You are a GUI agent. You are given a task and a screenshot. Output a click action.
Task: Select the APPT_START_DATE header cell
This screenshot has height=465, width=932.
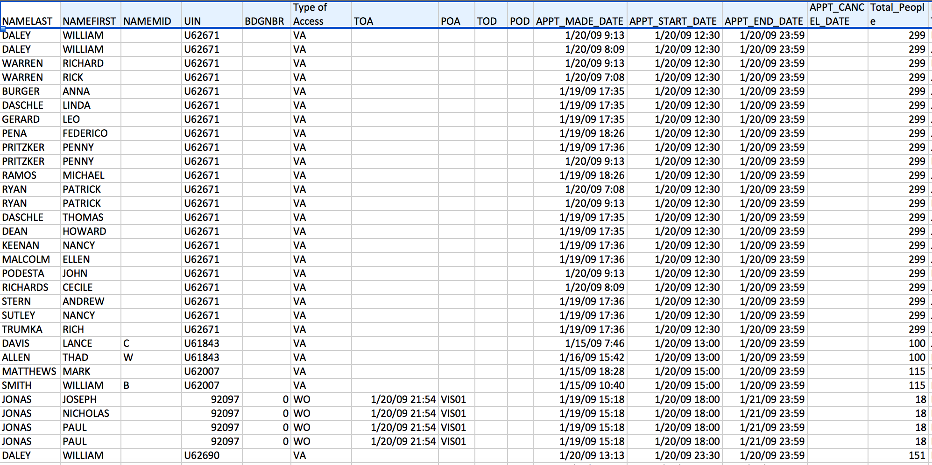click(x=675, y=14)
